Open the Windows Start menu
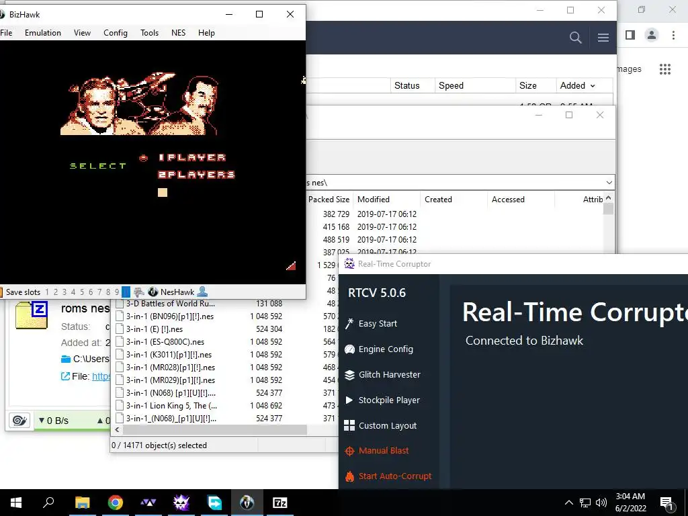Viewport: 688px width, 516px height. (16, 503)
